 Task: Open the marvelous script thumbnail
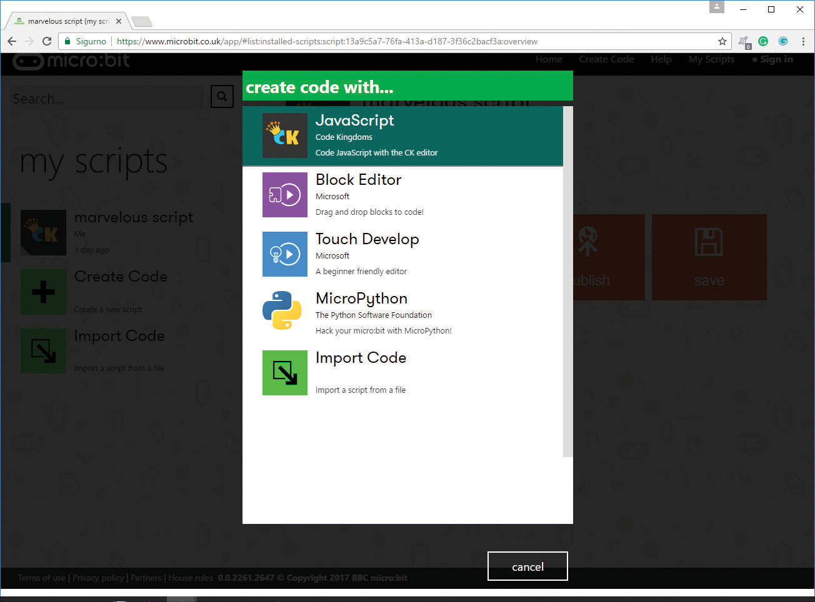pos(43,232)
